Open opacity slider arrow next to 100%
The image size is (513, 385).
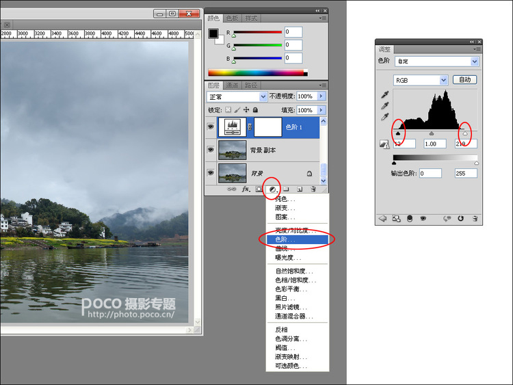321,96
